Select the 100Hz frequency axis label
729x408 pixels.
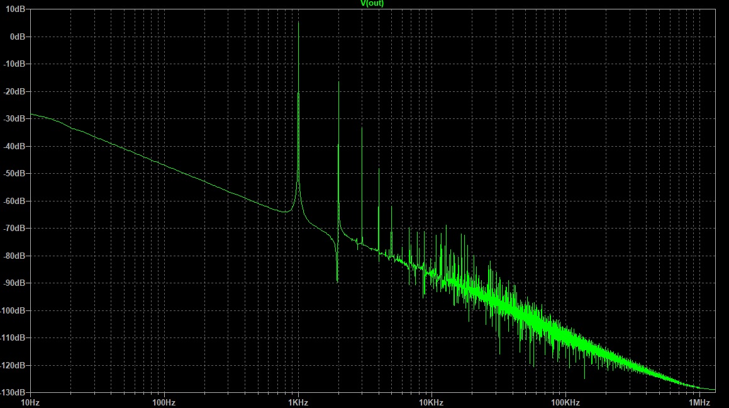[163, 402]
